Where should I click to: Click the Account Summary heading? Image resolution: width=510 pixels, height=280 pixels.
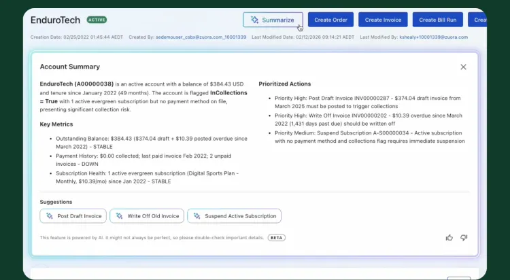(x=70, y=67)
